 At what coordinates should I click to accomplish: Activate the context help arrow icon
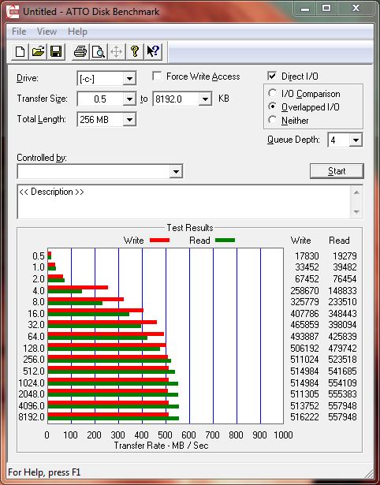[153, 51]
